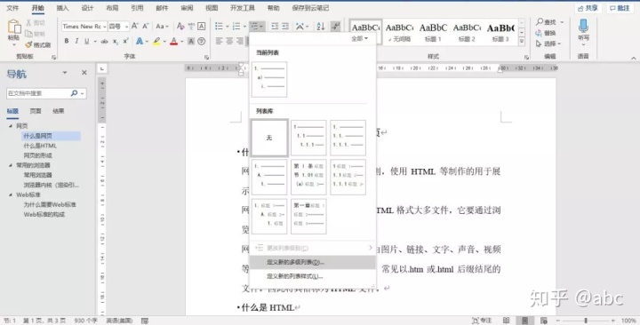Open the 插入 (Insert) ribbon tab

(x=62, y=8)
